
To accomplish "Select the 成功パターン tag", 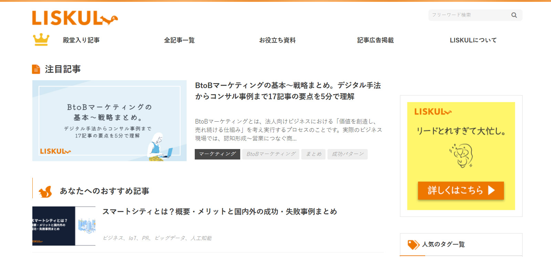I will click(347, 154).
